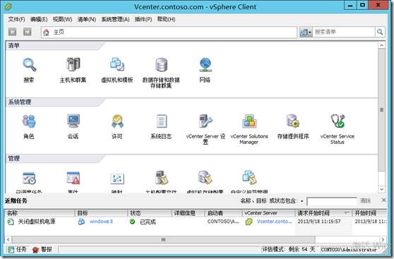Open 数据存储和数据存储群集 datastores icon

point(161,64)
